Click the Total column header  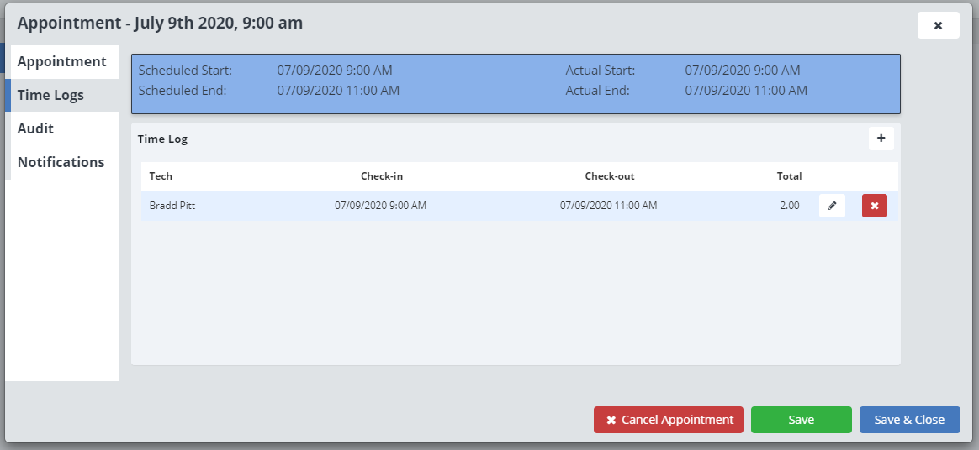tap(789, 176)
